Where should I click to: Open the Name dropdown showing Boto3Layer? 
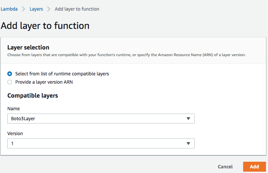click(x=101, y=119)
